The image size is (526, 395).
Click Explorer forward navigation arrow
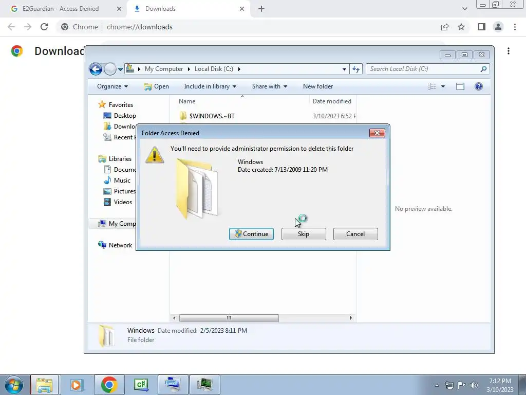[110, 69]
